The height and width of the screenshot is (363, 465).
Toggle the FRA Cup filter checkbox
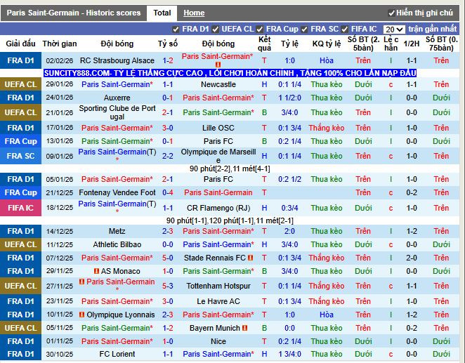coord(260,29)
